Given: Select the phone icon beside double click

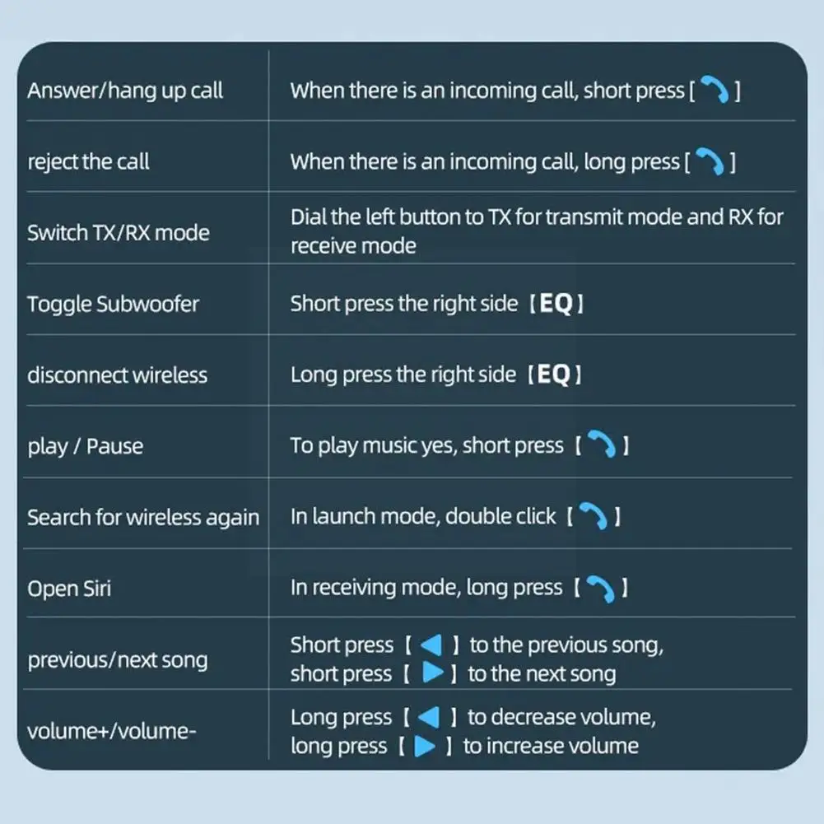Looking at the screenshot, I should click(x=594, y=517).
